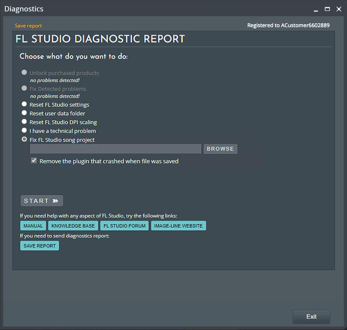Click the disabled Unlock purchased products radio
The image size is (347, 330).
[x=25, y=72]
